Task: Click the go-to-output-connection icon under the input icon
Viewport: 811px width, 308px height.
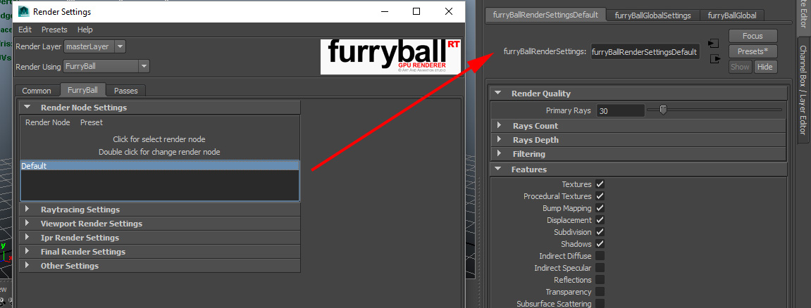Action: tap(714, 59)
